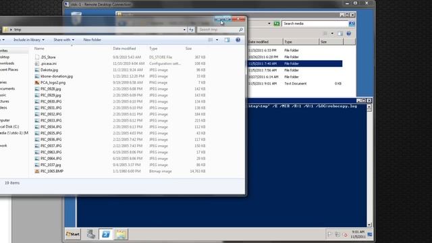Image resolution: width=432 pixels, height=243 pixels.
Task: Select the PIC_0928.jpg file
Action: (x=51, y=89)
